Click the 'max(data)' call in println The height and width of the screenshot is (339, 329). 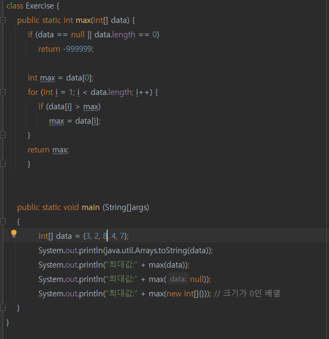pyautogui.click(x=167, y=265)
